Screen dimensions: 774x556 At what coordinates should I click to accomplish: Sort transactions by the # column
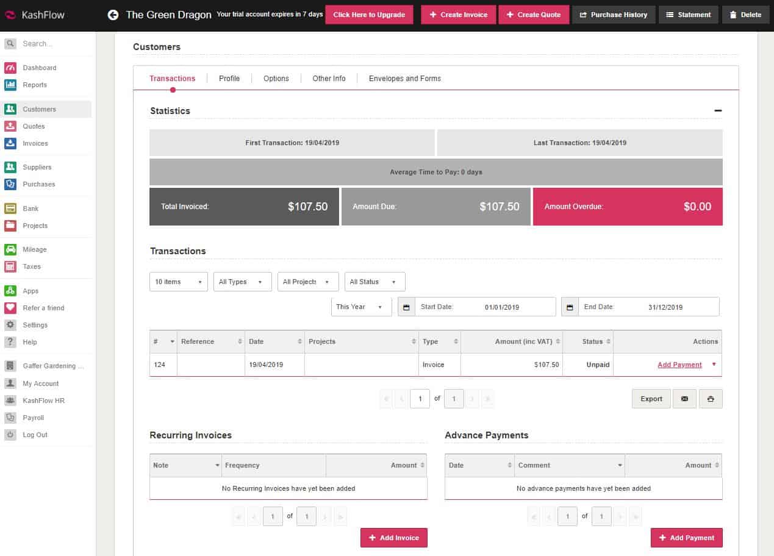point(163,341)
